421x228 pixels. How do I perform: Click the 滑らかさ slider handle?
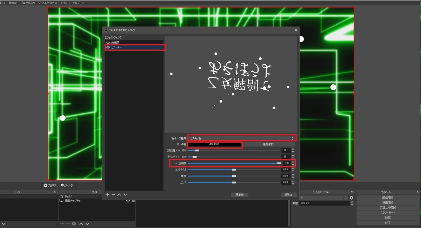click(x=194, y=157)
